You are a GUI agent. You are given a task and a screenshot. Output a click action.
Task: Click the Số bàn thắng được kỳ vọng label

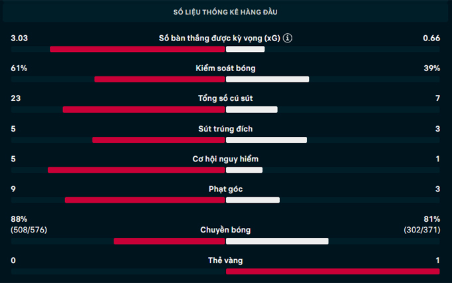(219, 39)
